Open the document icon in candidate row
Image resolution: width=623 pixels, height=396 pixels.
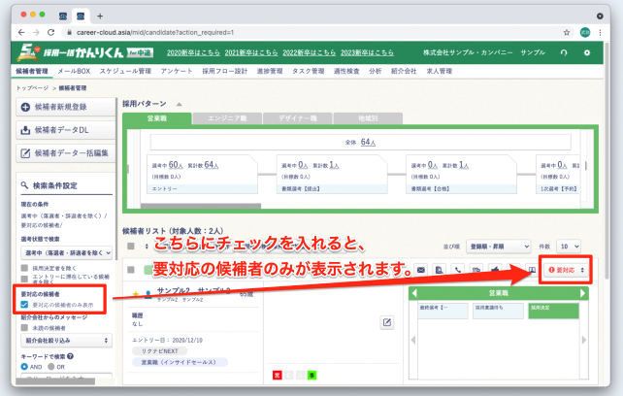tap(439, 270)
